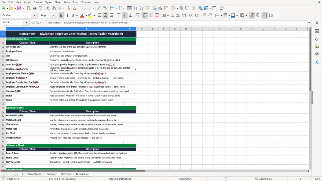Toggle center horizontal alignment
Viewport: 322px width, 181px height.
click(x=106, y=16)
